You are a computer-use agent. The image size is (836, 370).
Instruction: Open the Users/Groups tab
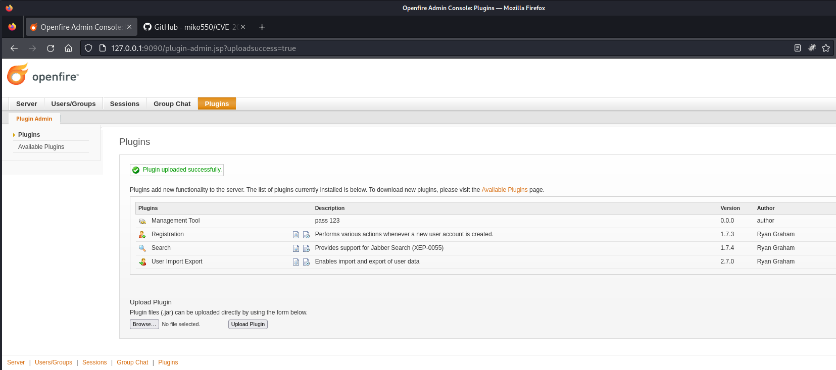[73, 104]
